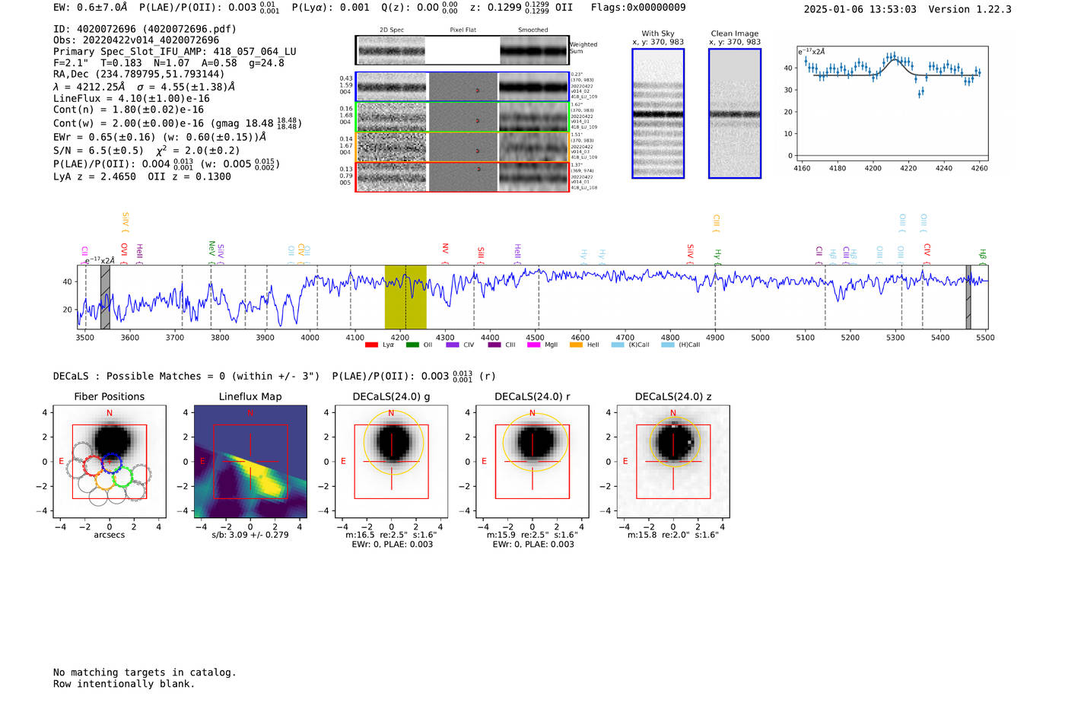
Task: Click the green-outlined 2D spectrum fiber row
Action: click(463, 117)
